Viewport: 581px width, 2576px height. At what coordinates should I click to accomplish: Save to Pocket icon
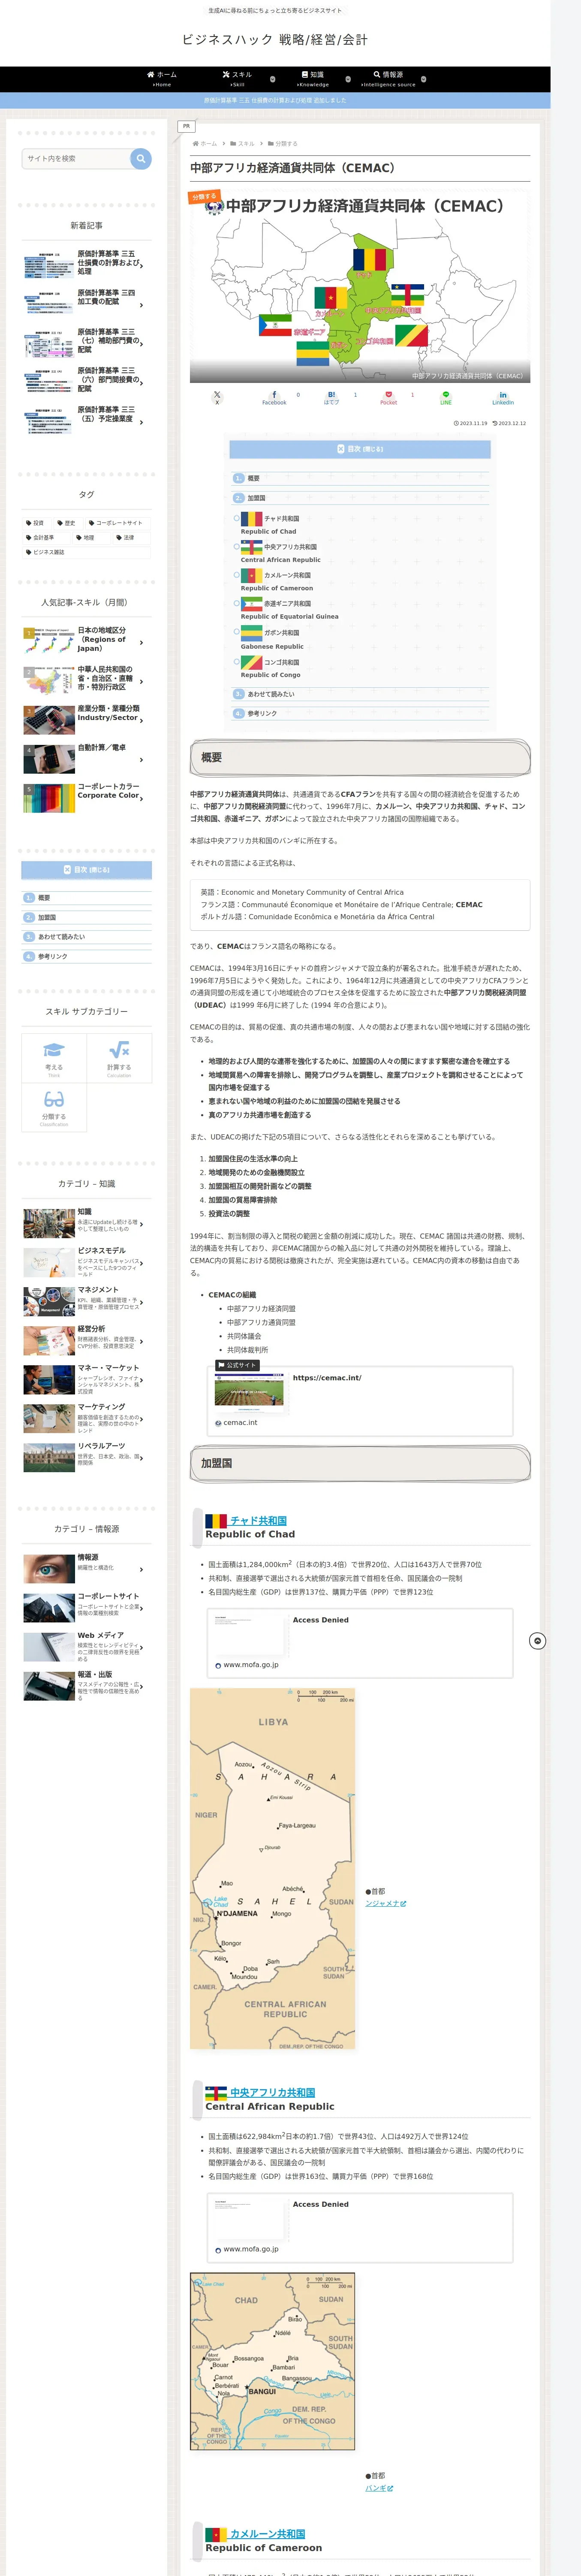pos(388,397)
